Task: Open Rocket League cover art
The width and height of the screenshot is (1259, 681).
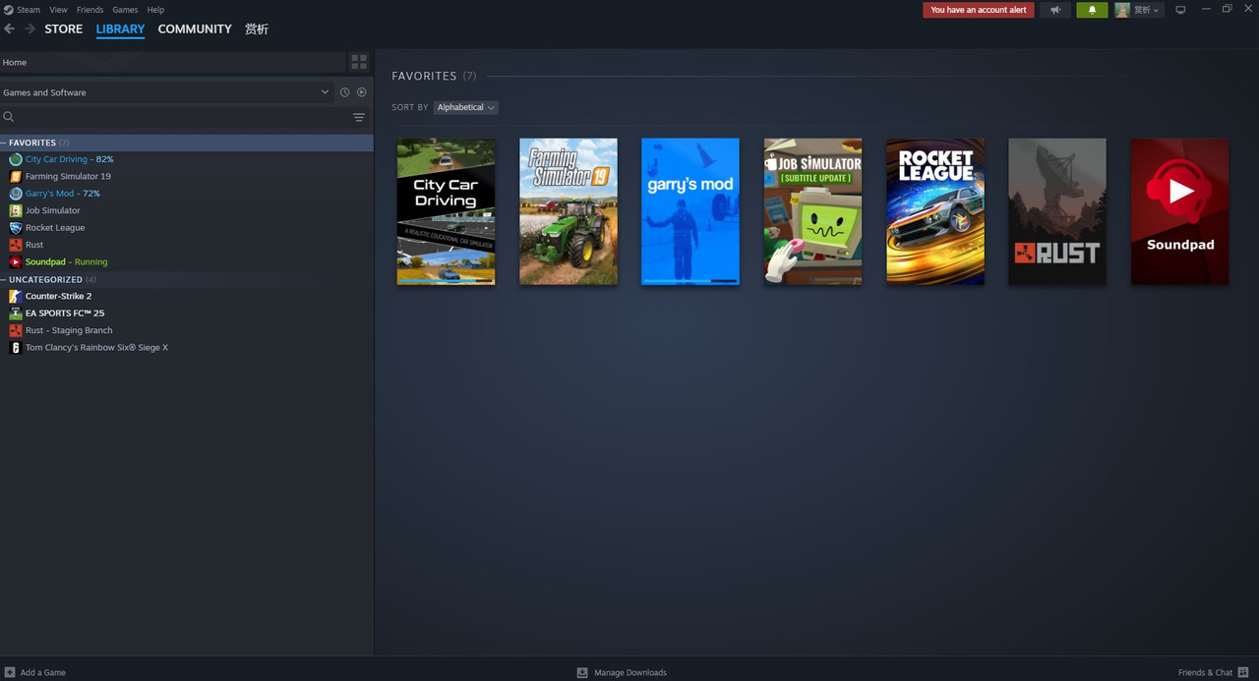Action: pyautogui.click(x=935, y=211)
